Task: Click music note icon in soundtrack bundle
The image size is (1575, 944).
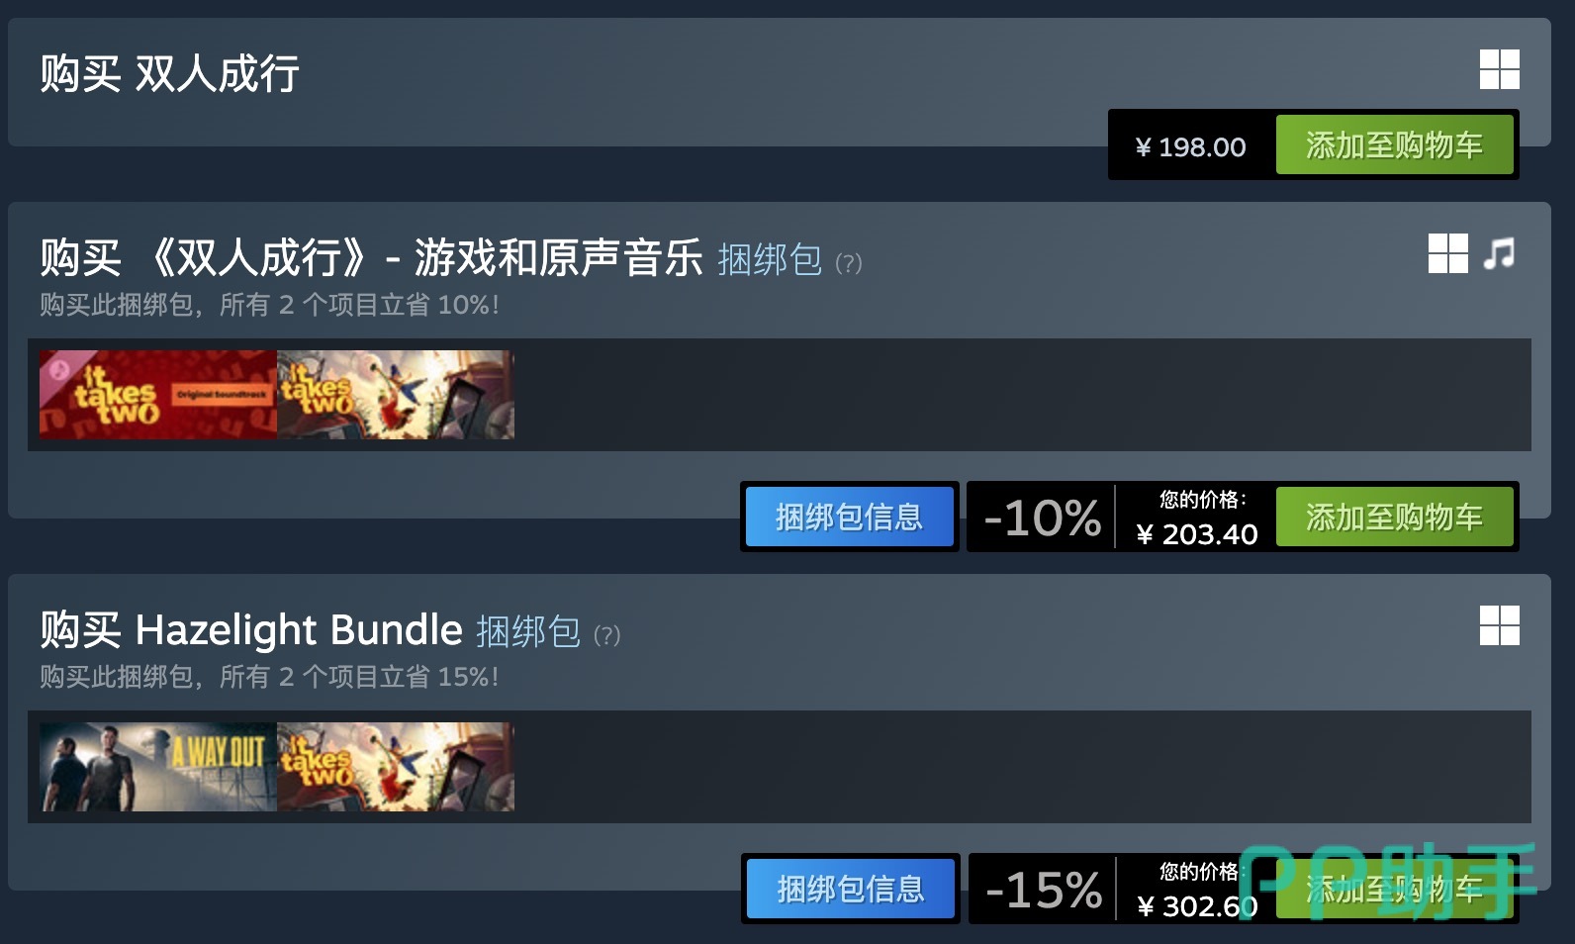Action: click(x=1499, y=253)
